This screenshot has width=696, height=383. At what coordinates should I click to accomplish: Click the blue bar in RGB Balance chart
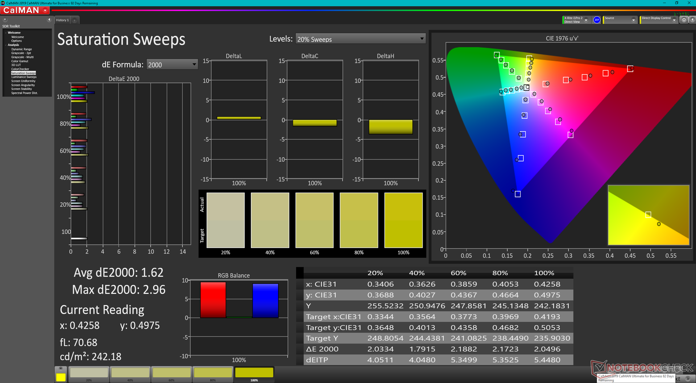click(265, 301)
